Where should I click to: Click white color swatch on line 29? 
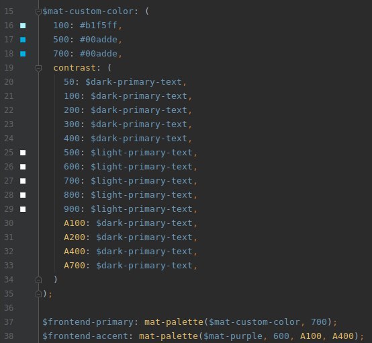click(x=23, y=209)
